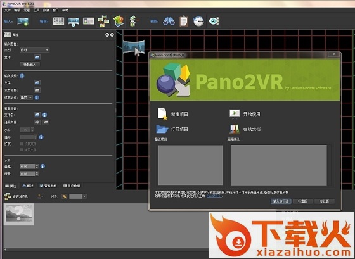Select the placeholder panorama thumbnail in Tour Browser
The width and height of the screenshot is (355, 259).
[18, 214]
